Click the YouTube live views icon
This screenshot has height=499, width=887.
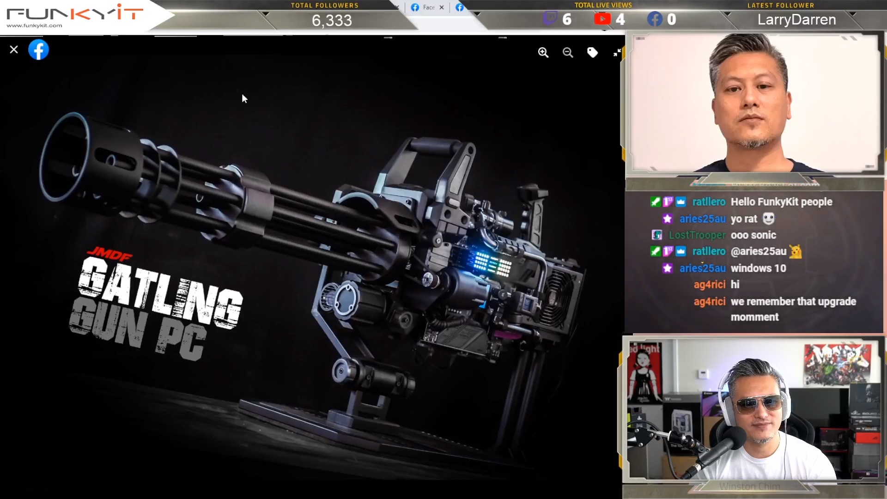tap(602, 18)
